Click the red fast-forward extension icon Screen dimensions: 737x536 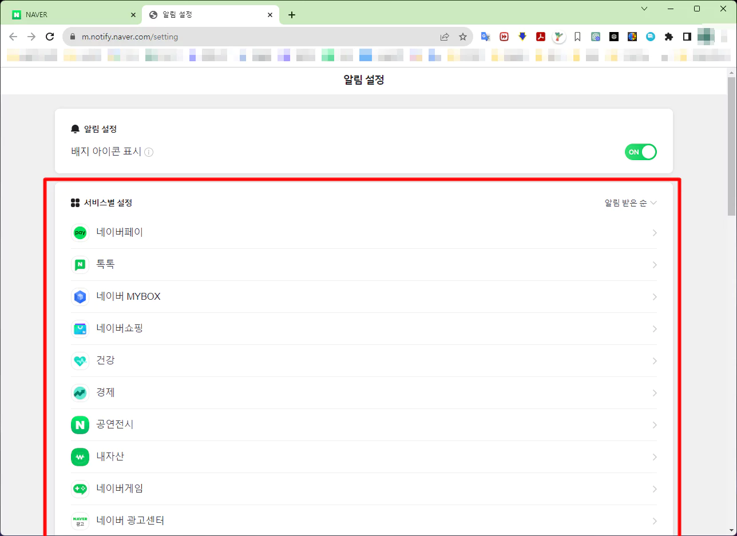tap(504, 37)
